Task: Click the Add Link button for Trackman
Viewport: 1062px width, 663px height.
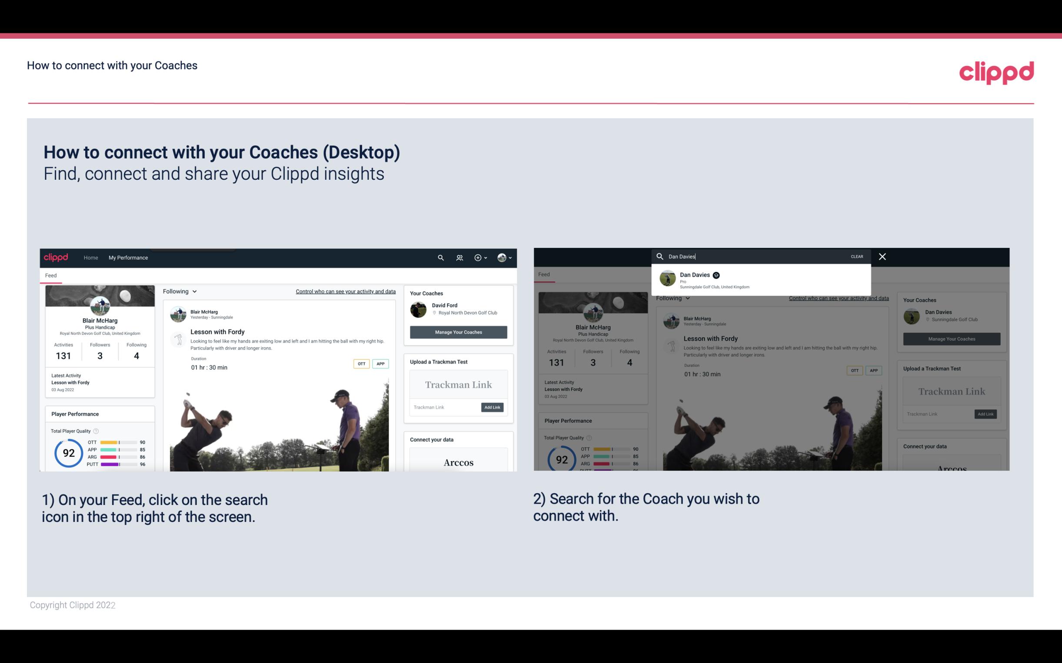Action: point(493,407)
